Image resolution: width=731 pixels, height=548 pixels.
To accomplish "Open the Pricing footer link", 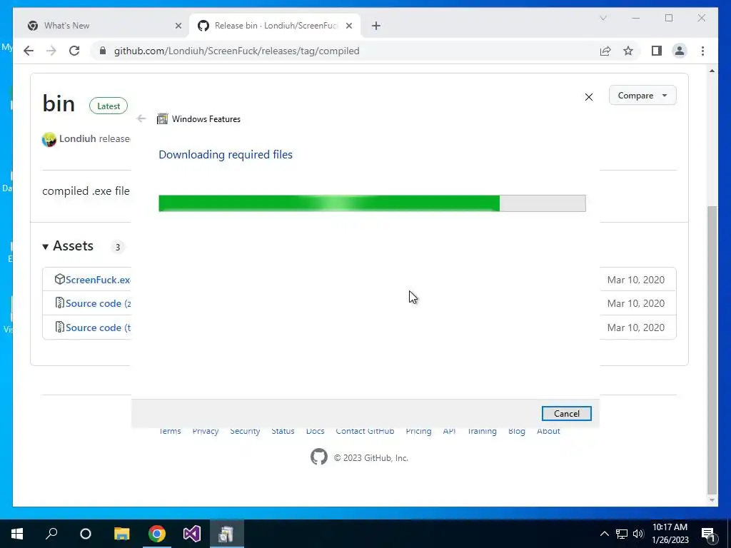I will point(418,431).
